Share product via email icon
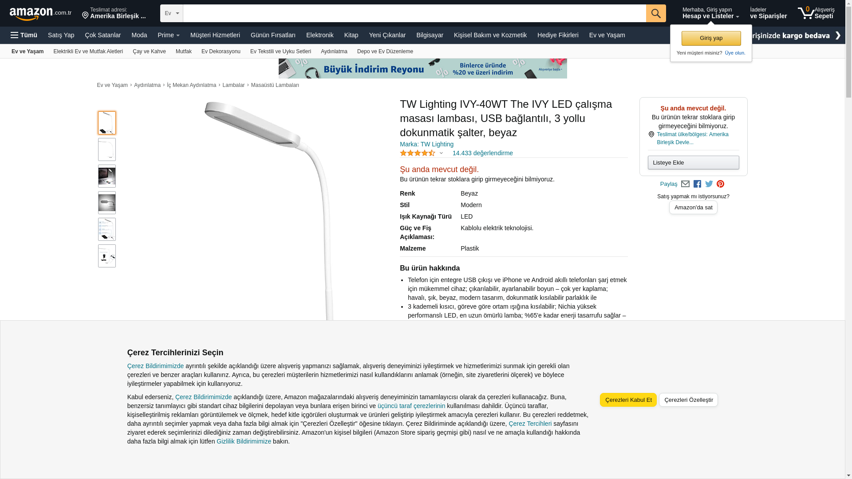The height and width of the screenshot is (479, 852). [x=685, y=184]
